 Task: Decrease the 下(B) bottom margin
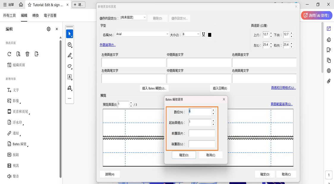(292, 36)
